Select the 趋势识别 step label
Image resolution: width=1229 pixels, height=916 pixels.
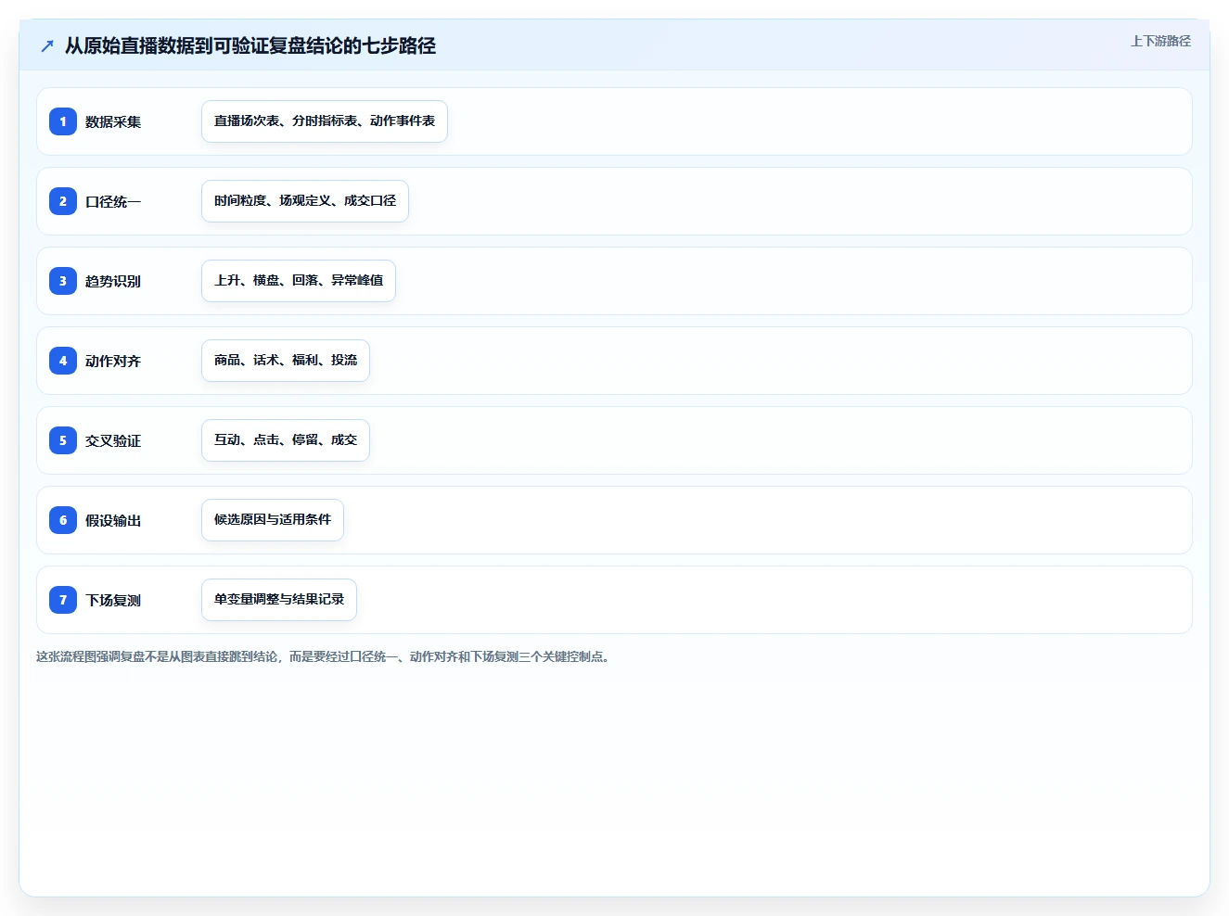pos(113,281)
